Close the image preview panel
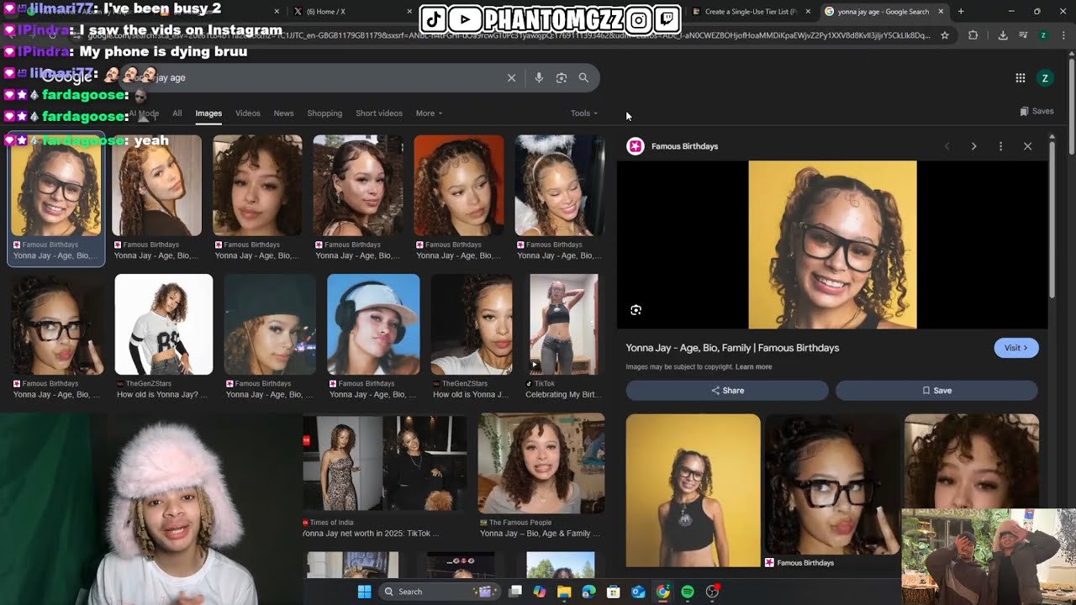The width and height of the screenshot is (1076, 605). [1027, 146]
